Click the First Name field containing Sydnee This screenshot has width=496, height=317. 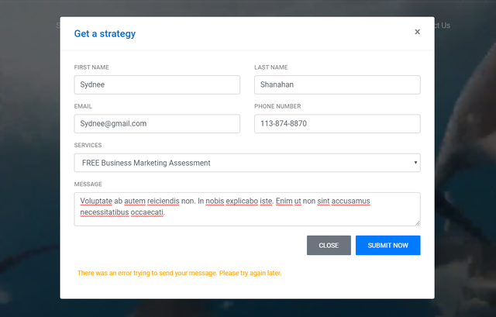coord(157,84)
